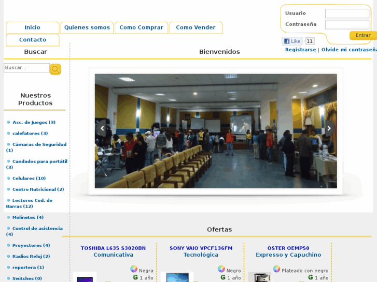Click Olvide mi contraseña link
This screenshot has height=282, width=377.
[x=349, y=50]
